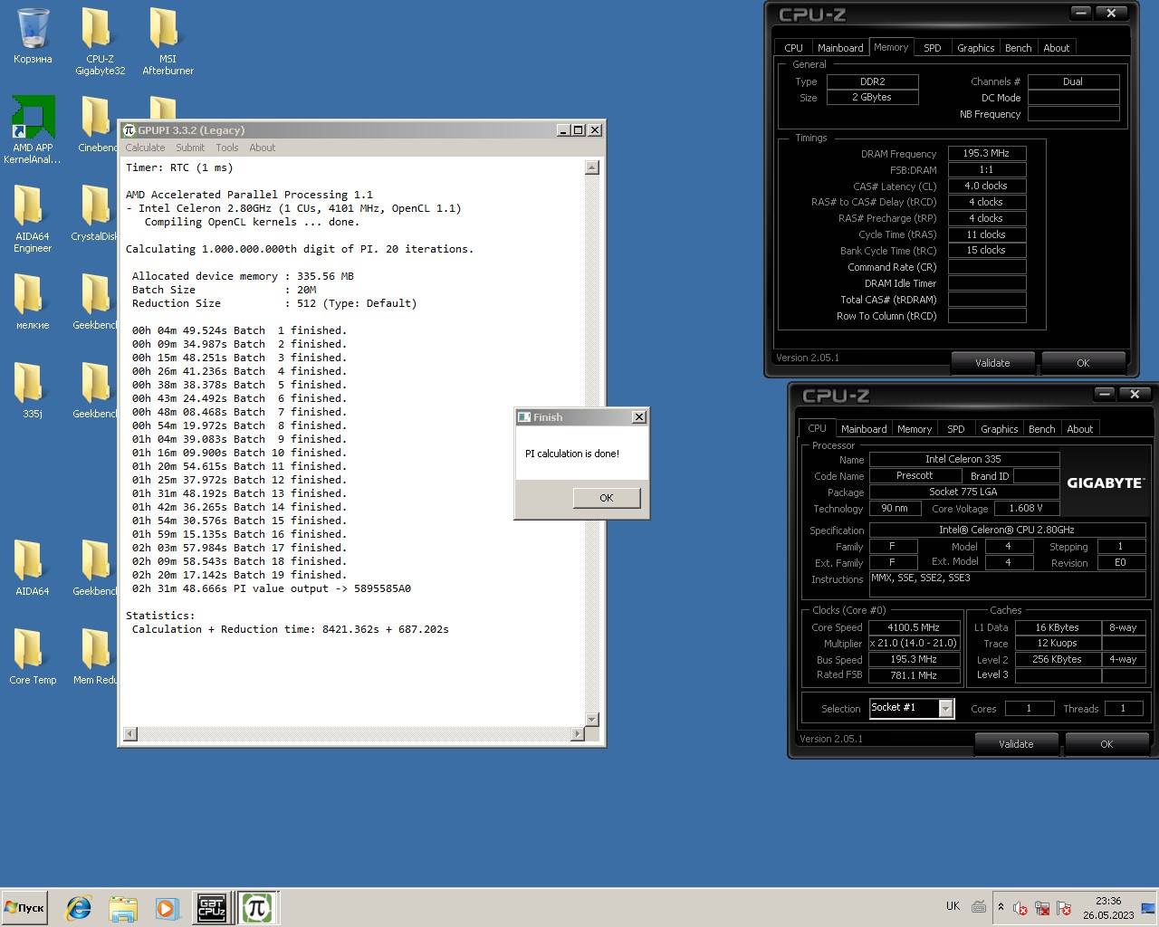Click GPUPI horizontal scrollbar right arrow
The width and height of the screenshot is (1159, 927).
[578, 734]
